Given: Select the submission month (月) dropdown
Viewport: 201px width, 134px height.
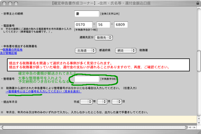Looking at the screenshot, I should (x=103, y=101).
